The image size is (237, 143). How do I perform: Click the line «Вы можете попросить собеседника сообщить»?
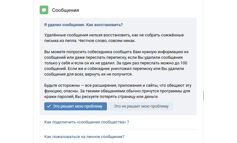(116, 52)
